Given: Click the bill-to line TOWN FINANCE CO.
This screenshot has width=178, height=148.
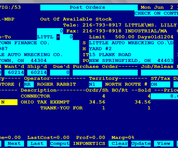Looking at the screenshot, I should click(x=25, y=43).
